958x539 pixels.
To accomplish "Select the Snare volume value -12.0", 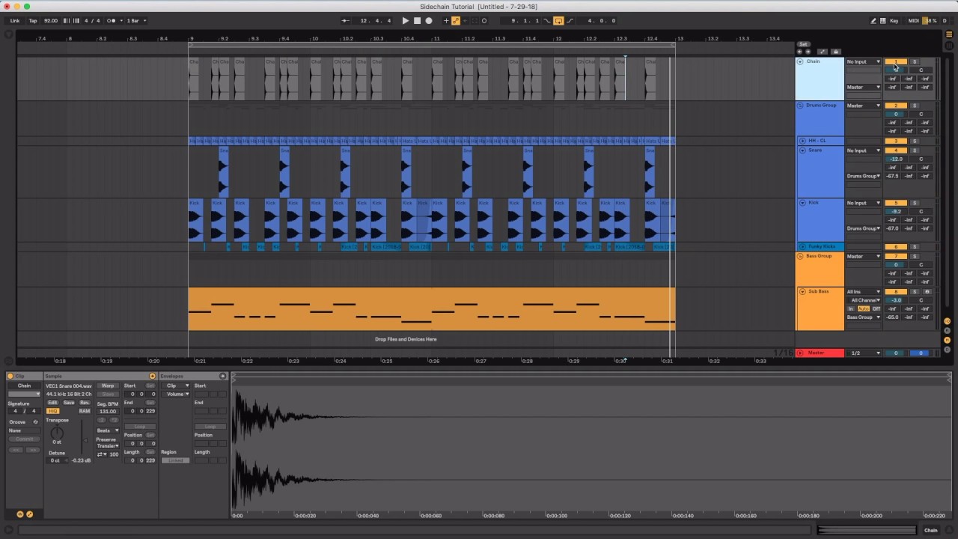I will tap(896, 159).
